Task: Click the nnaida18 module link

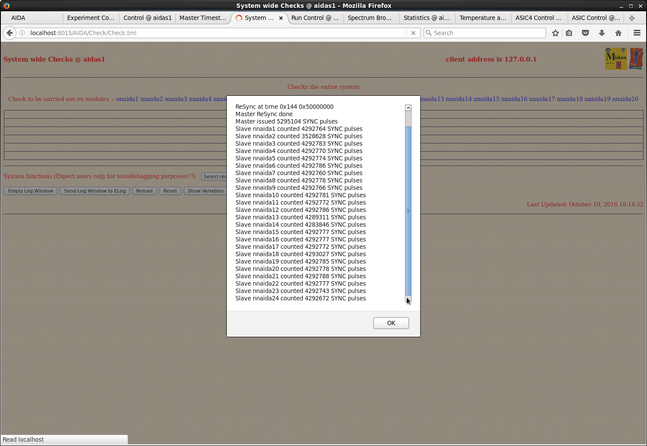Action: pos(570,99)
